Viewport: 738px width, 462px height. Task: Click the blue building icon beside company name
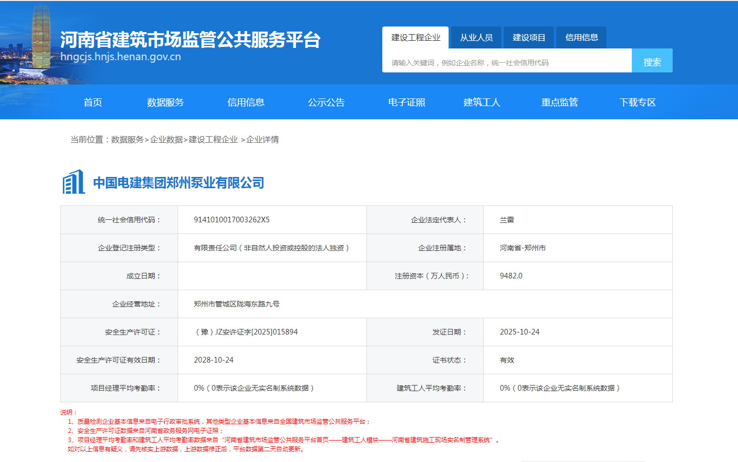pos(73,182)
